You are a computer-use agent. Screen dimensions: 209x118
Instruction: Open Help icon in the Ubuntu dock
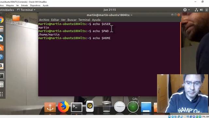click(x=1, y=57)
